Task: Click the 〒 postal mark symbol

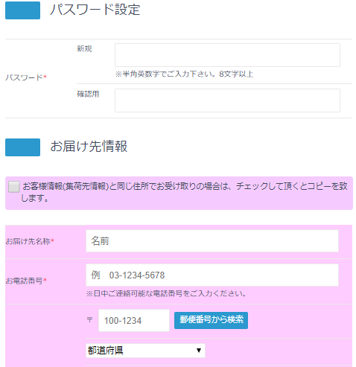Action: coord(89,320)
